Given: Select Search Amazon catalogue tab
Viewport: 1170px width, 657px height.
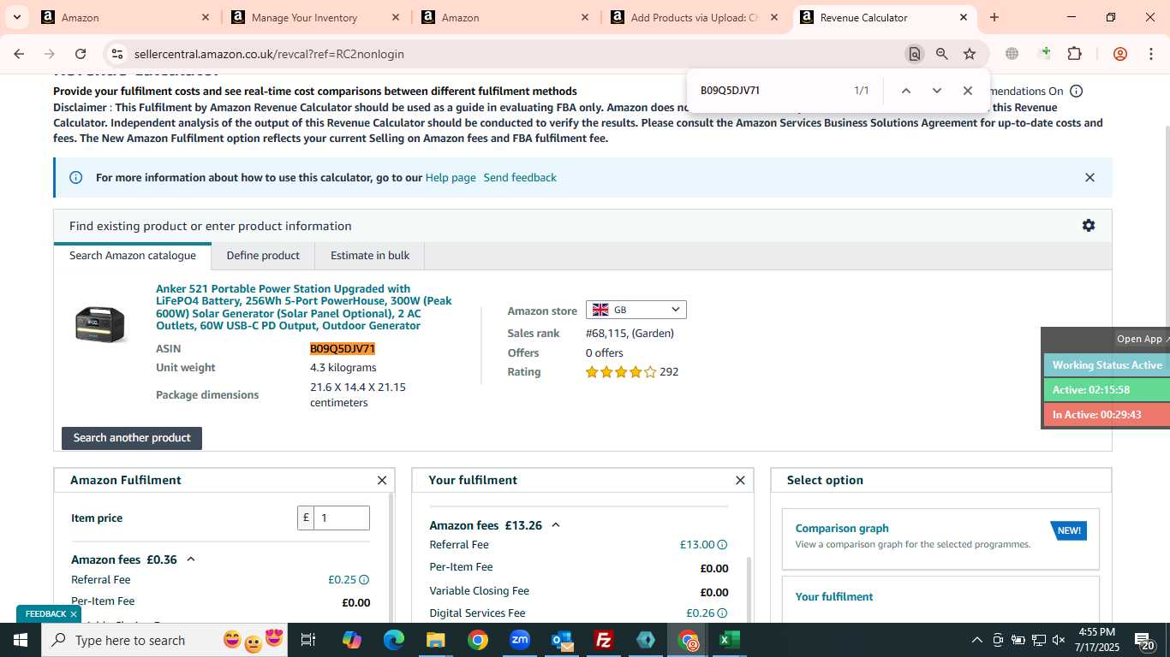Looking at the screenshot, I should coord(133,256).
